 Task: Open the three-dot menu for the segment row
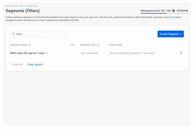pyautogui.click(x=181, y=53)
